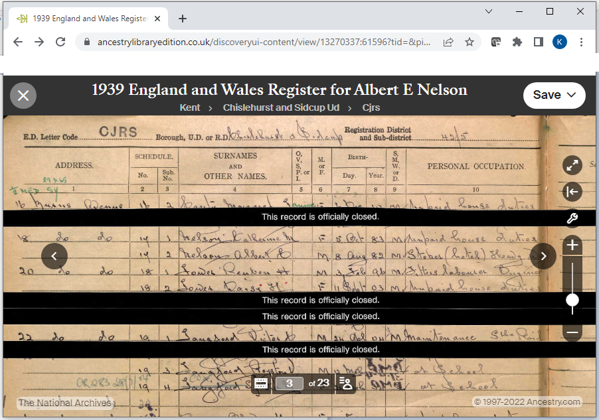Viewport: 599px width, 420px height.
Task: Toggle the browser side panel
Action: (539, 42)
